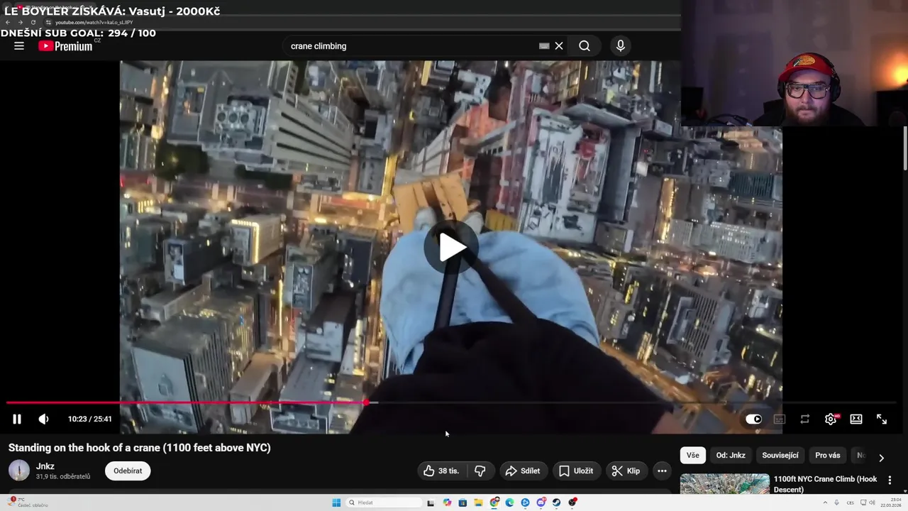908x511 pixels.
Task: Open the Jnkz channel avatar
Action: pyautogui.click(x=19, y=471)
